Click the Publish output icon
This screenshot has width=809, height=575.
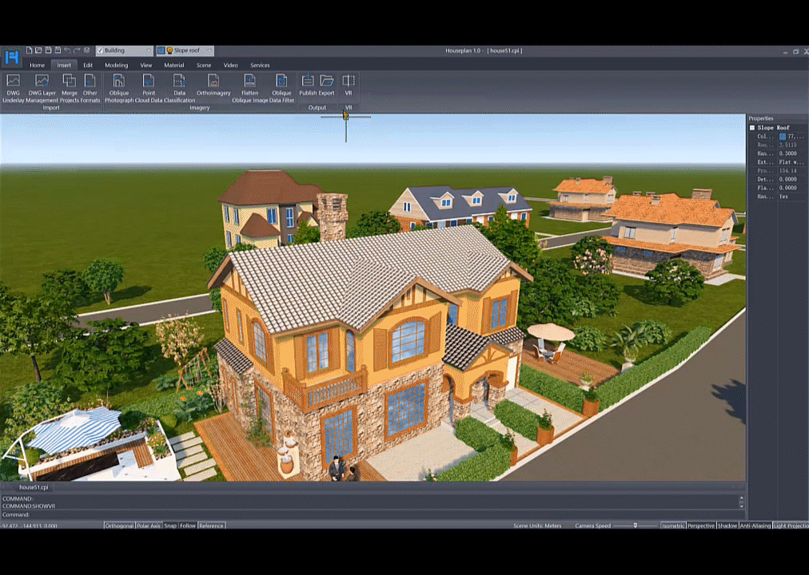(x=308, y=81)
